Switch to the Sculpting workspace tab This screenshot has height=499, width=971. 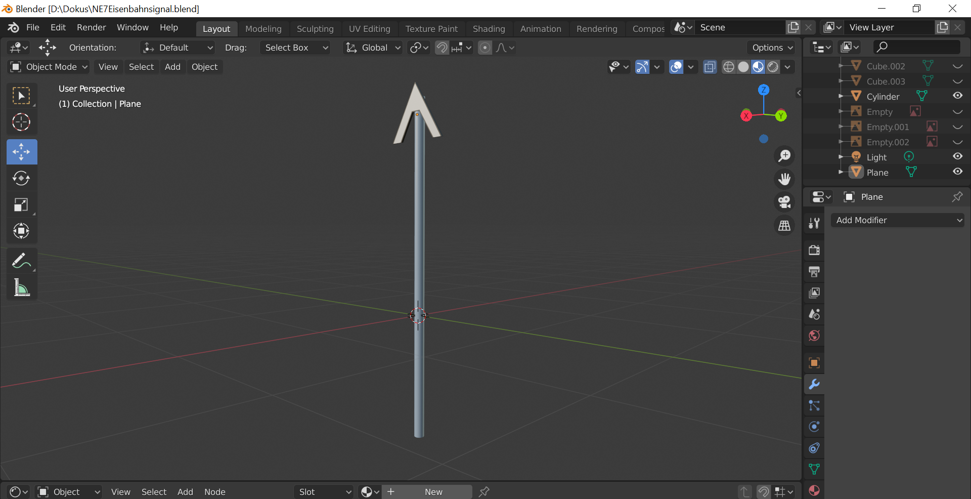click(x=315, y=29)
